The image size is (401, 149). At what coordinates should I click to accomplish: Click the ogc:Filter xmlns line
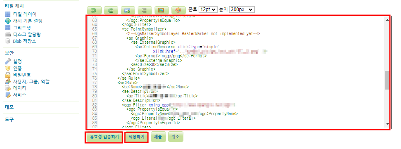pos(178,105)
